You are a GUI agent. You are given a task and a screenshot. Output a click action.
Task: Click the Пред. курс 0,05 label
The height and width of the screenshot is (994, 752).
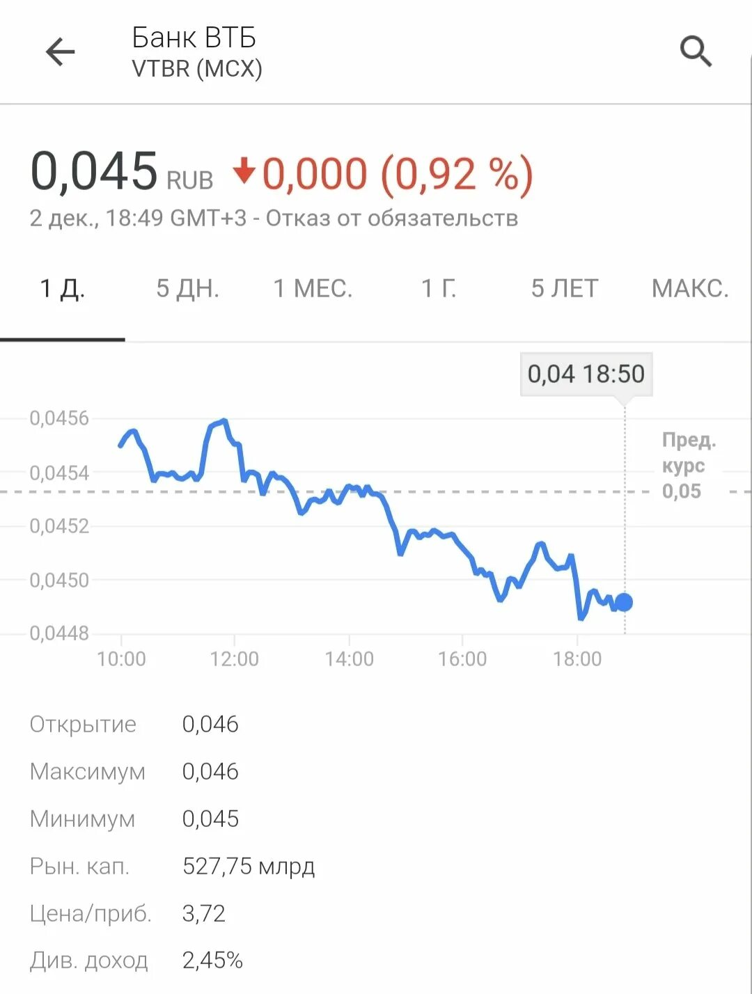click(689, 465)
